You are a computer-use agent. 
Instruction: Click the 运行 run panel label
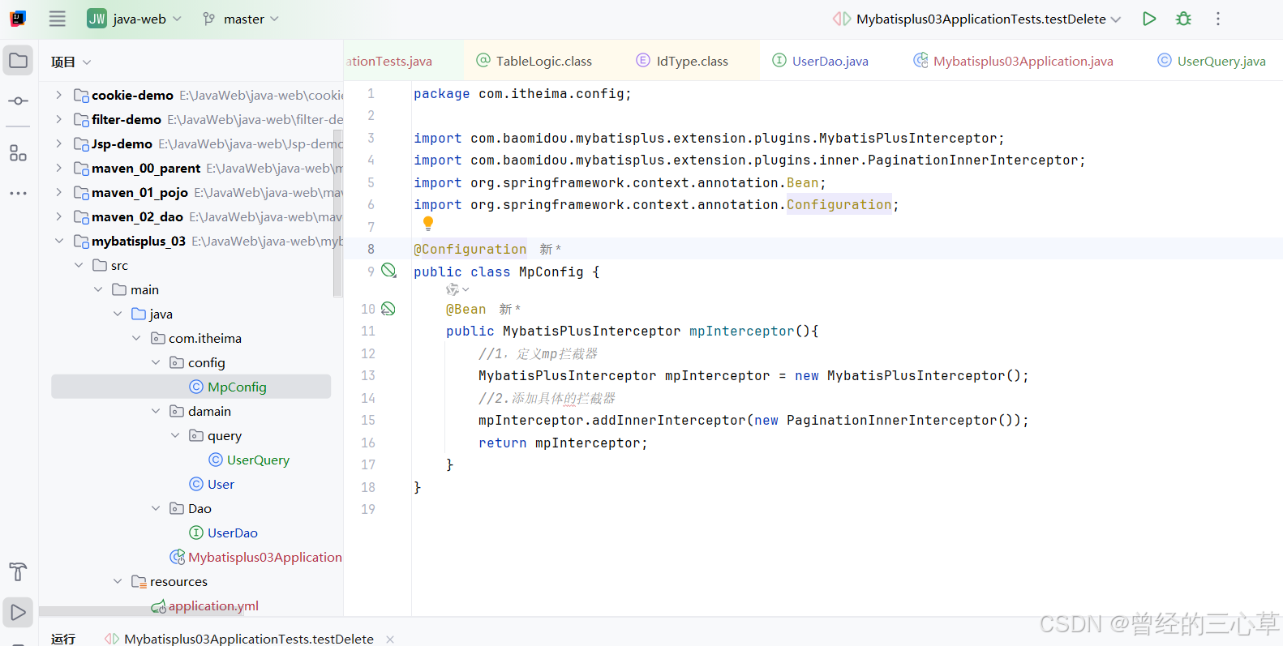coord(63,640)
